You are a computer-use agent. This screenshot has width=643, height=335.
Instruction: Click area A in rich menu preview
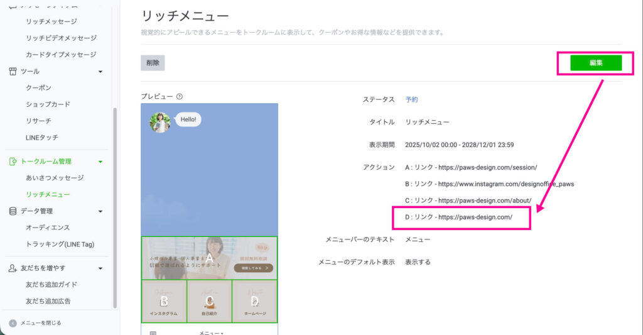[209, 258]
